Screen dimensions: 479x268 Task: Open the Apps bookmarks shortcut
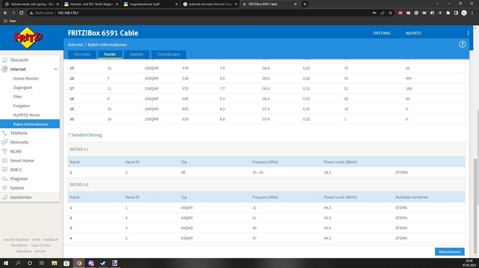click(x=10, y=21)
